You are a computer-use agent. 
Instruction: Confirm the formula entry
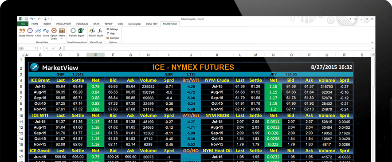tap(53, 48)
